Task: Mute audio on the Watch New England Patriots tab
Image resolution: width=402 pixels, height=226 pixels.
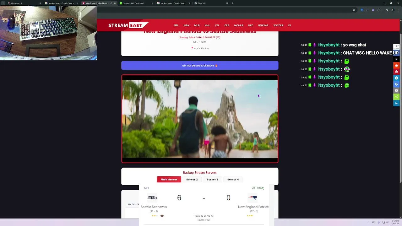Action: coord(111,3)
